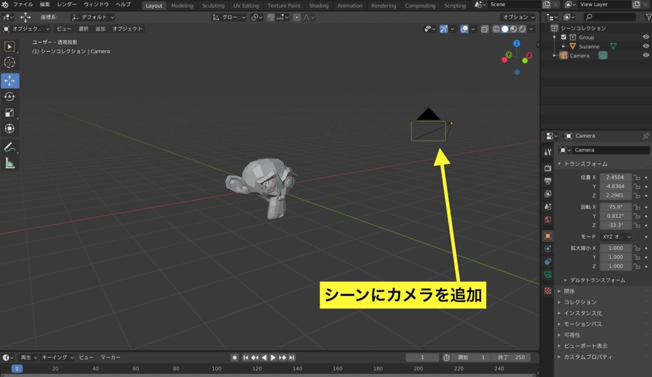Image resolution: width=652 pixels, height=377 pixels.
Task: Hide Suzanne with its eye icon
Action: point(646,46)
